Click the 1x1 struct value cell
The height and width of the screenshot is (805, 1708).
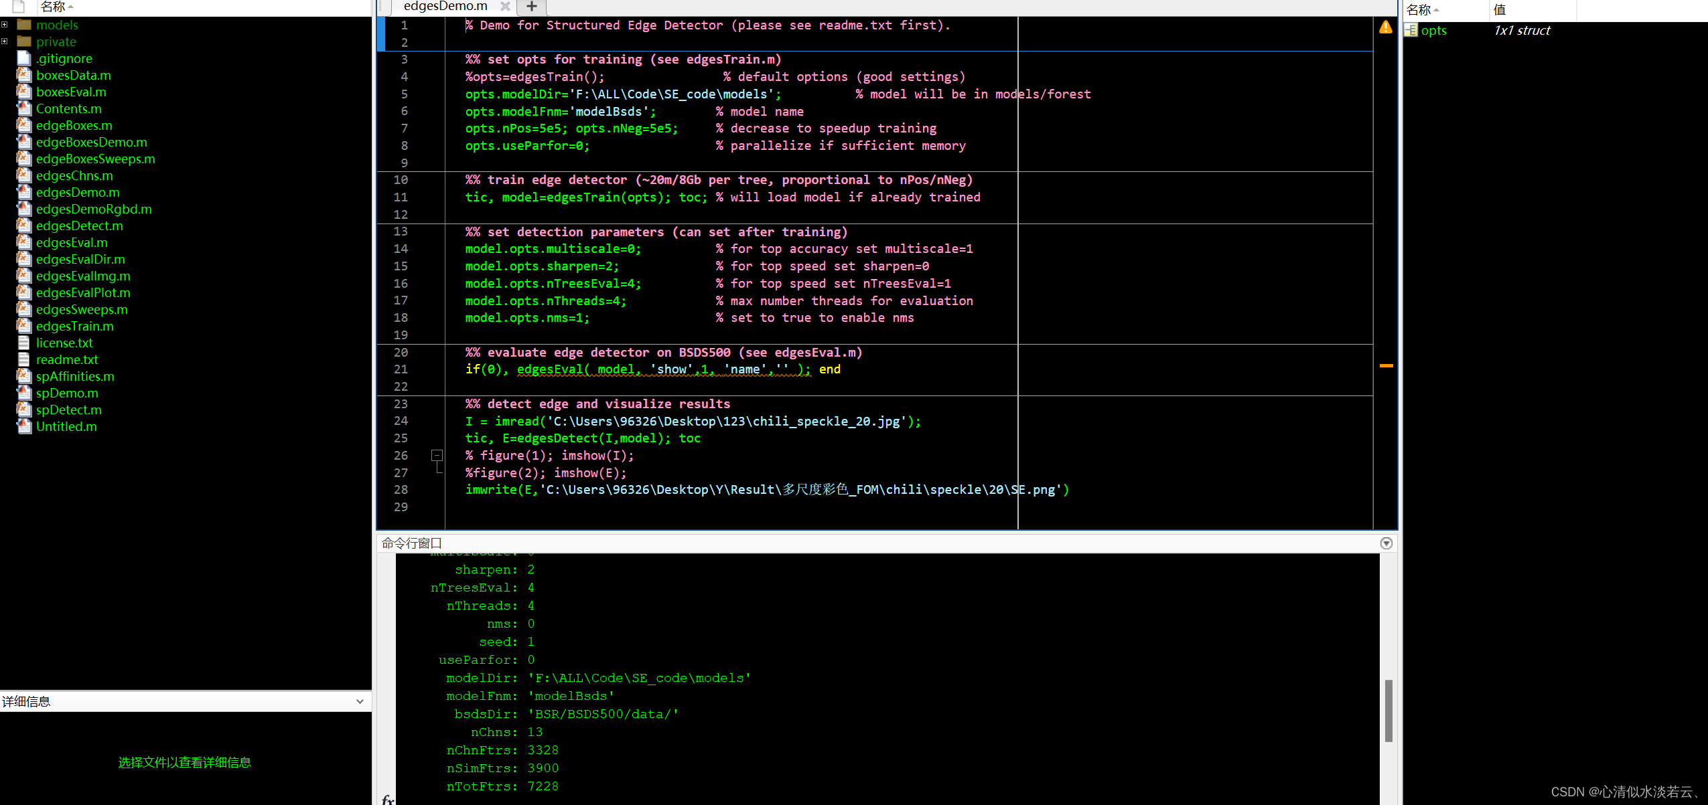(1522, 30)
